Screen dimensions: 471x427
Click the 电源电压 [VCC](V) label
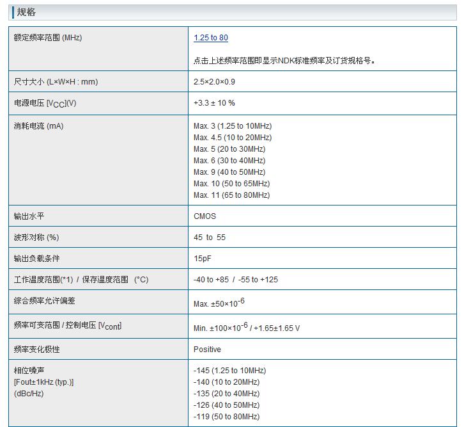[45, 103]
